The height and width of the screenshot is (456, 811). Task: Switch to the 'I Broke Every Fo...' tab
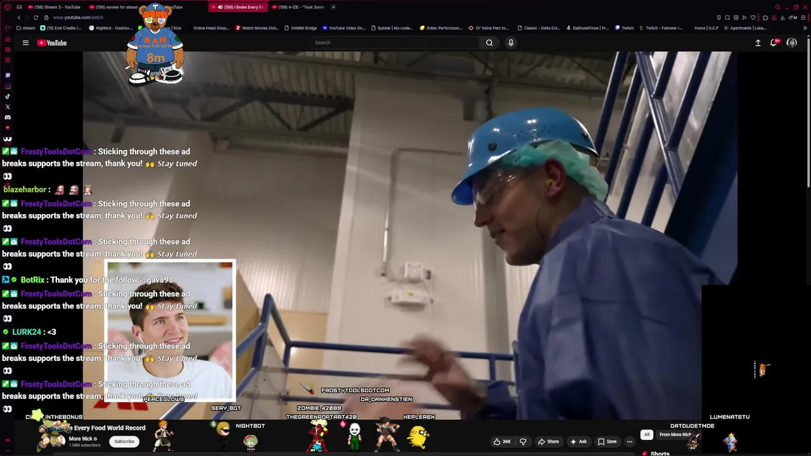[x=238, y=7]
